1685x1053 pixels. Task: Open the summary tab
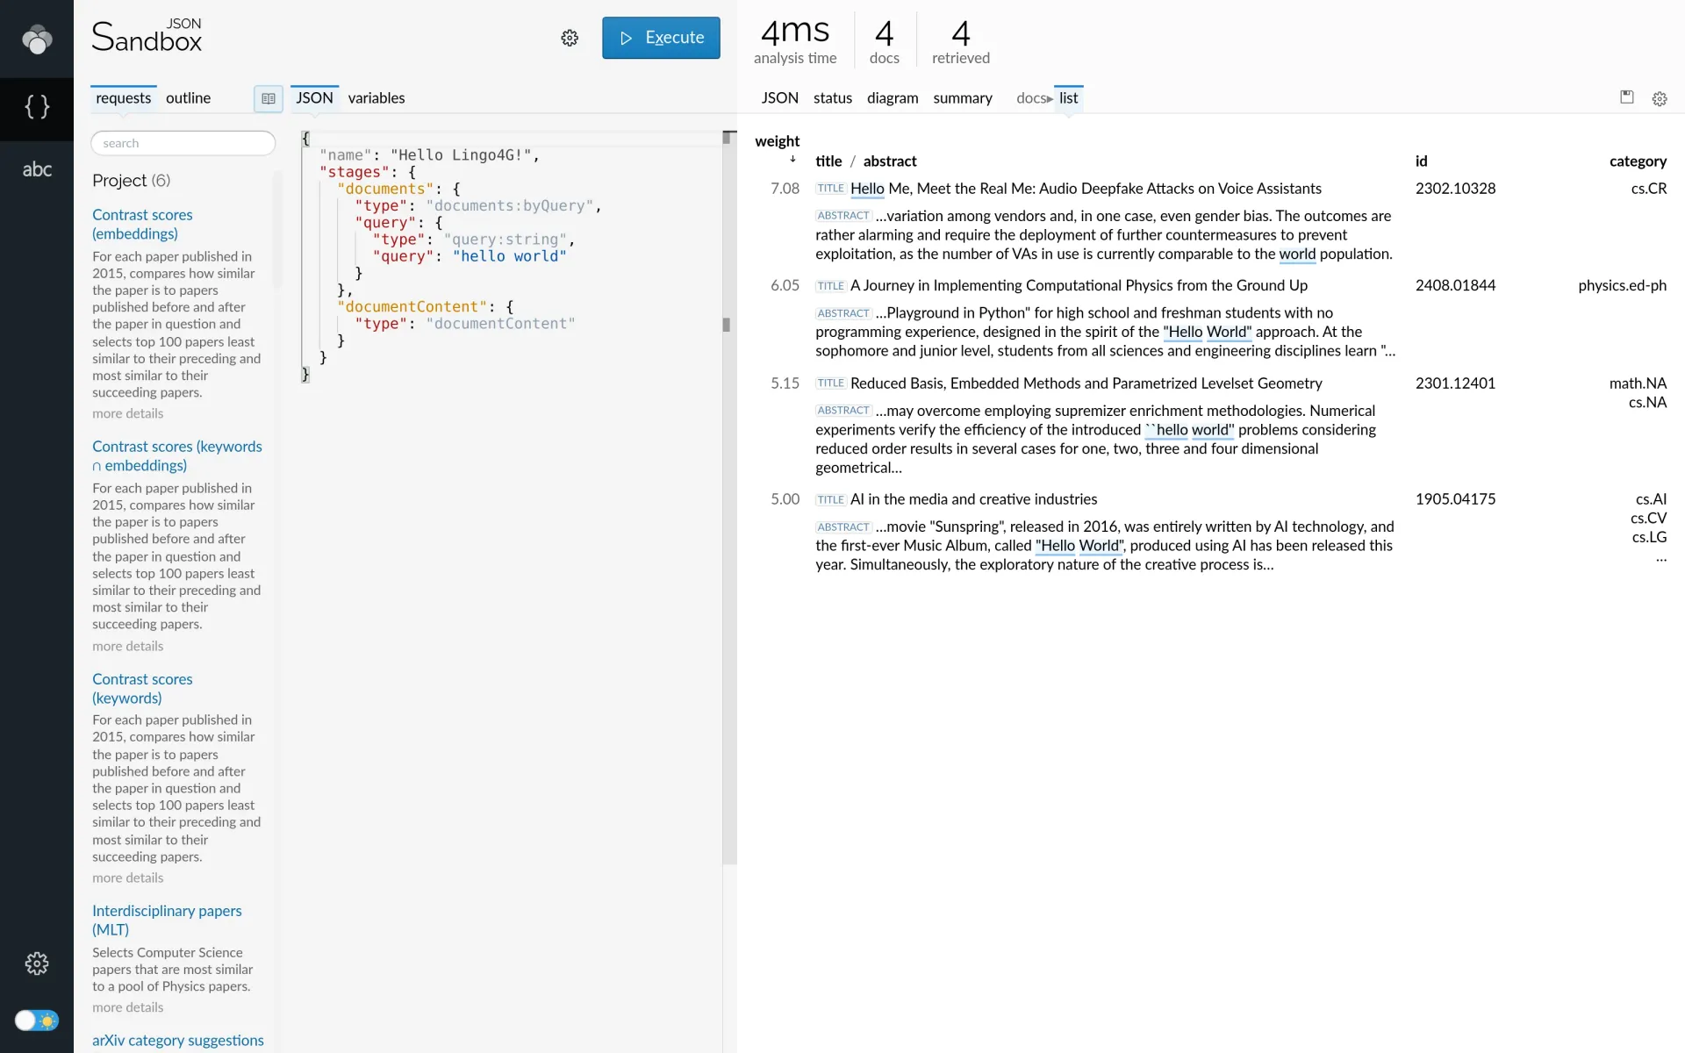click(963, 98)
